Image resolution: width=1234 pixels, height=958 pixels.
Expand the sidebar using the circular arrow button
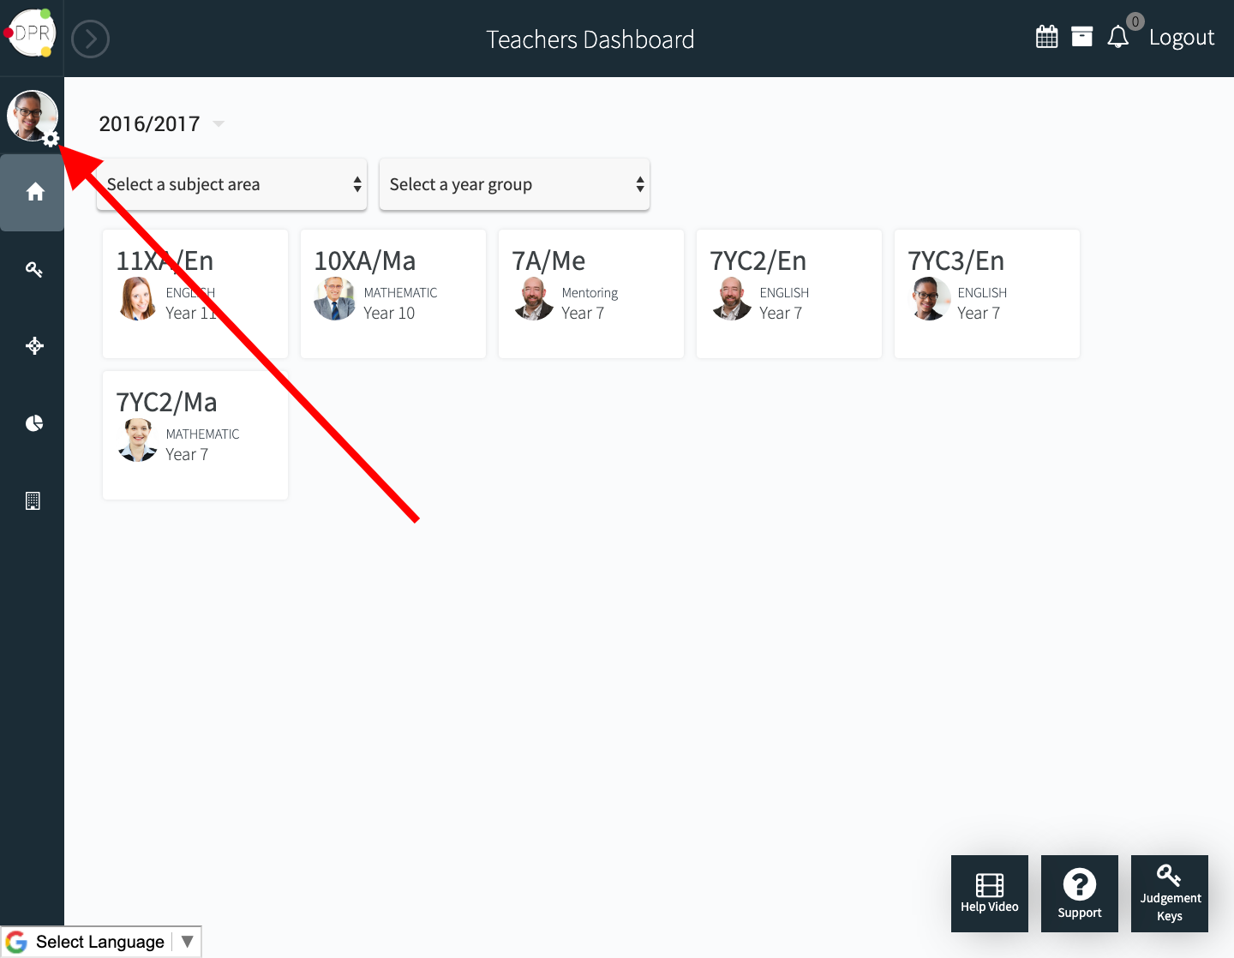(90, 39)
